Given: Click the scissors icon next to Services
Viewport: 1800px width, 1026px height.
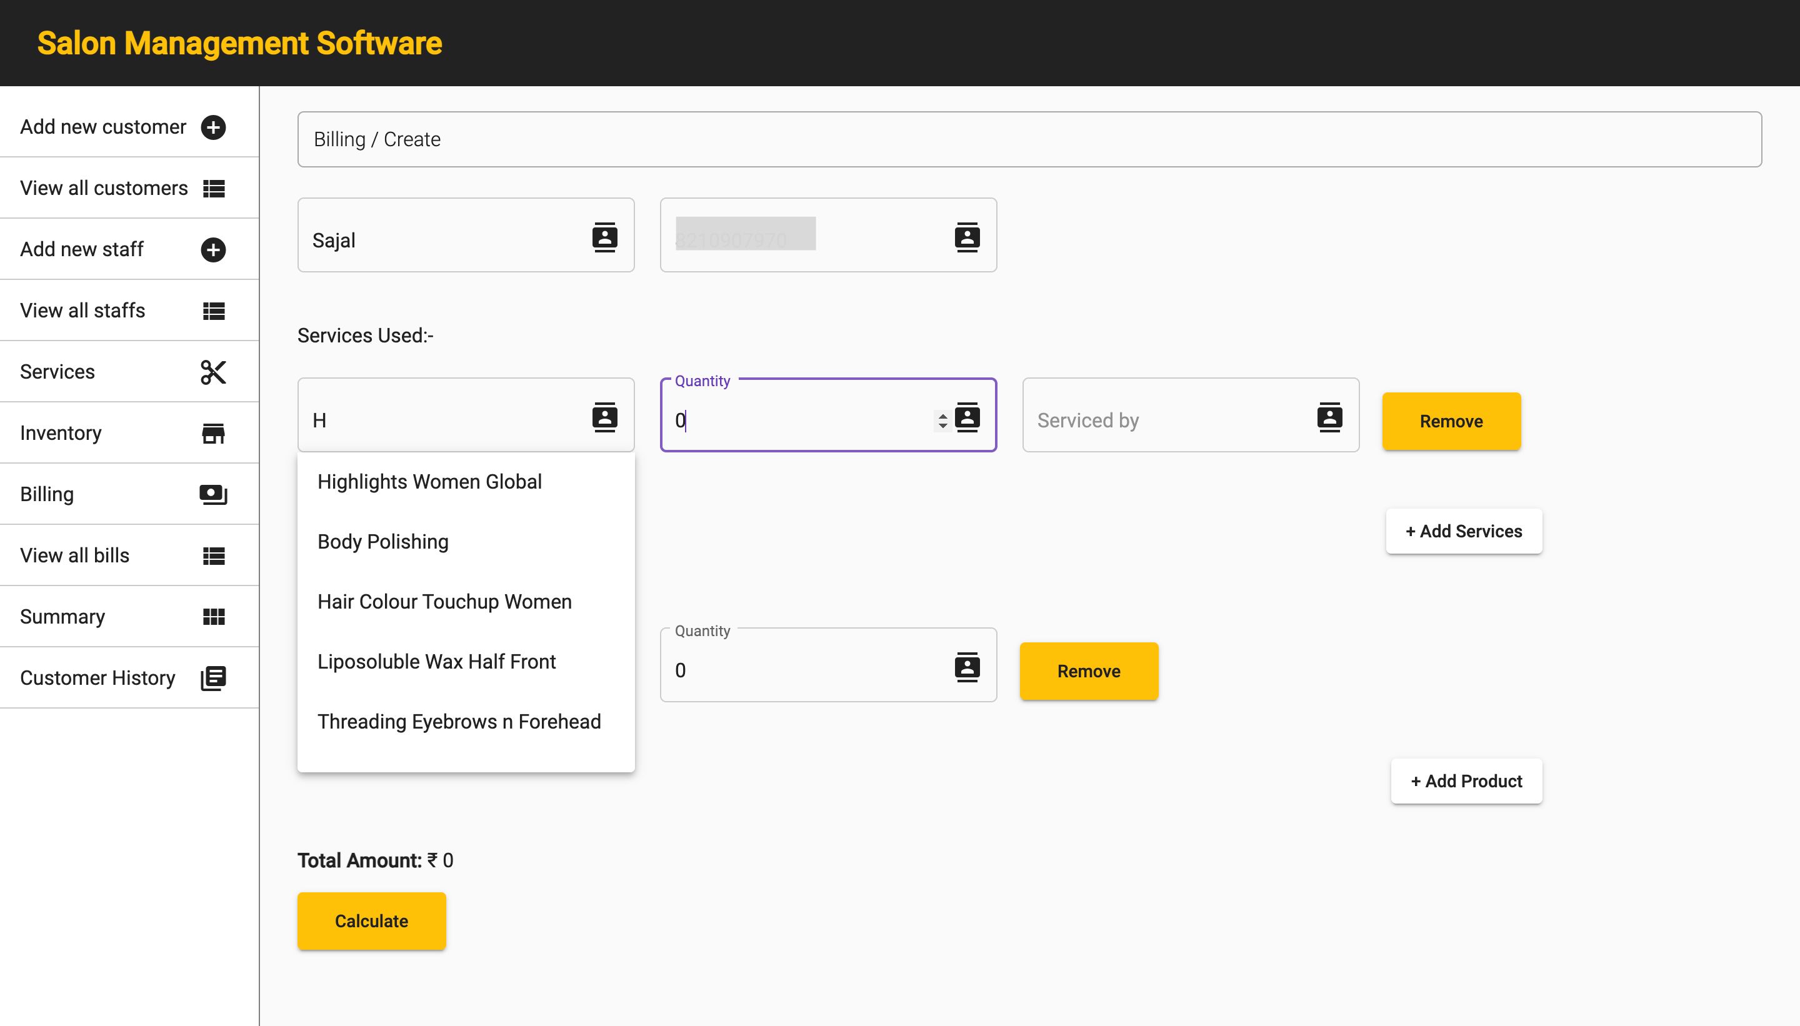Looking at the screenshot, I should (x=213, y=372).
